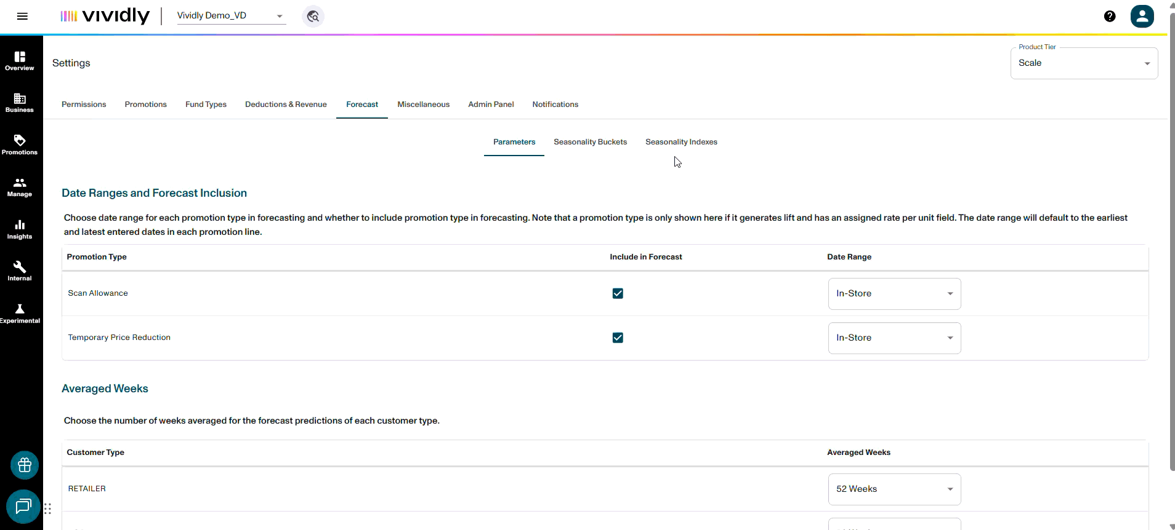Click the Settings page title
The height and width of the screenshot is (530, 1175).
(x=71, y=63)
